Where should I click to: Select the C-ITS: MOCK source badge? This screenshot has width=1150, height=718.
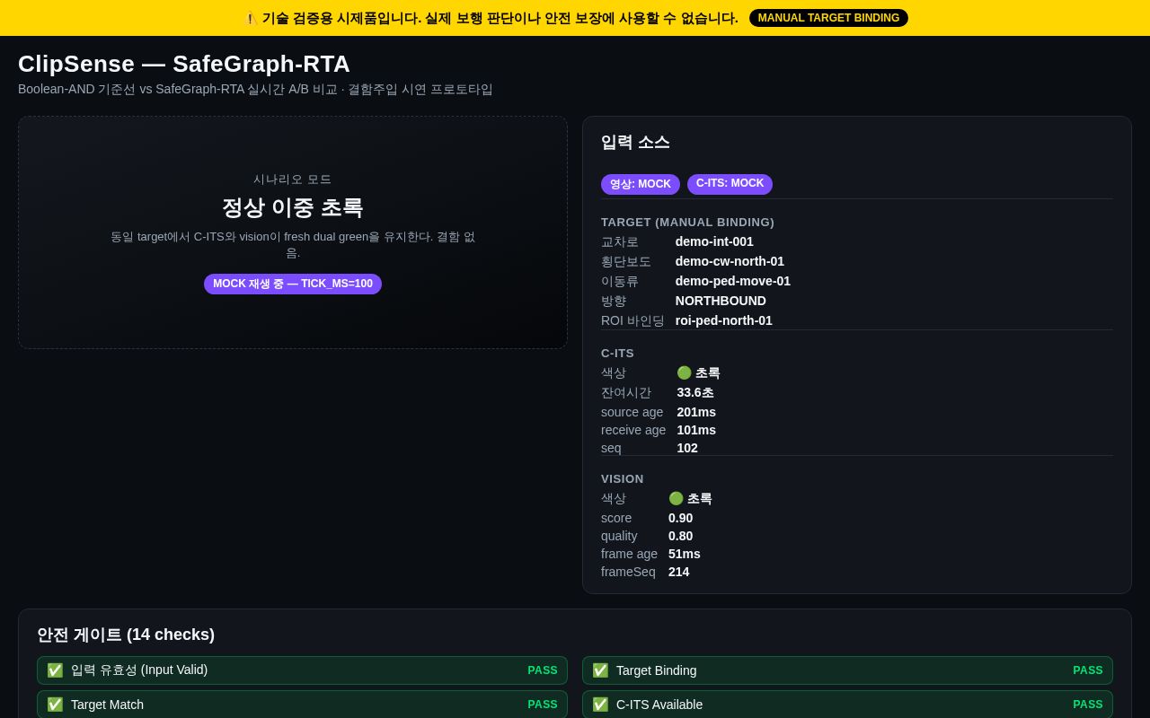tap(730, 184)
